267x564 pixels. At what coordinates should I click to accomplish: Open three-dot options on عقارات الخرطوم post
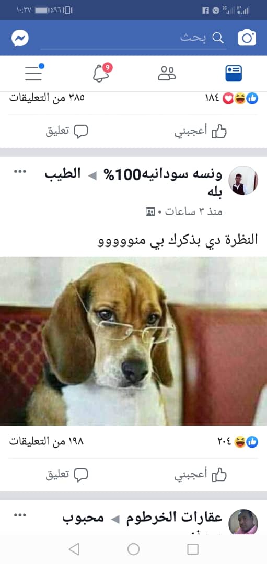point(20,515)
